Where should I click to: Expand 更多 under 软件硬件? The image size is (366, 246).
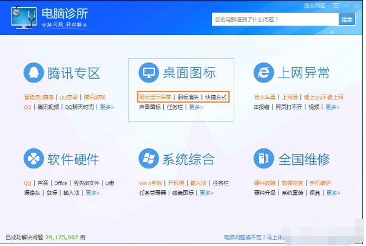92,193
